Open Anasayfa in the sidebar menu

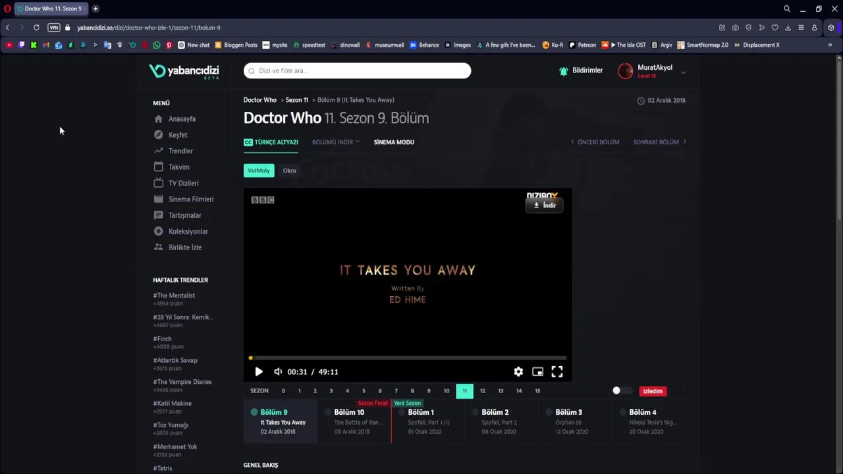pos(175,119)
